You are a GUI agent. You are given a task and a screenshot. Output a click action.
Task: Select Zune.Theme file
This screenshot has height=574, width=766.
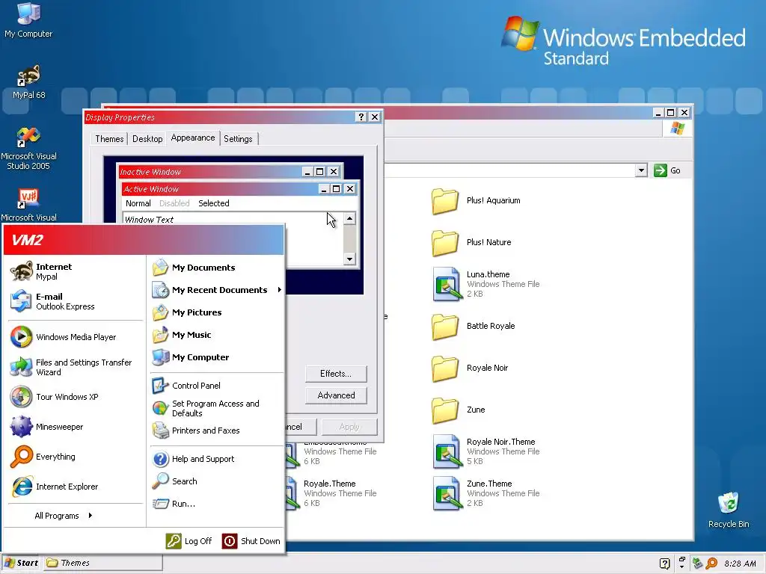(x=485, y=493)
